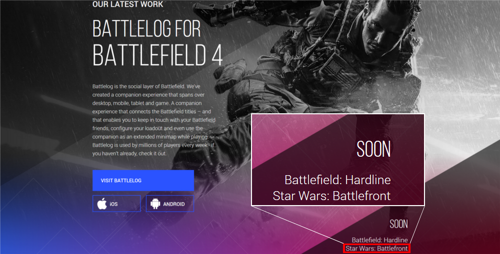500x254 pixels.
Task: Click small Battlefield: Hardline text above red box
Action: tap(379, 240)
